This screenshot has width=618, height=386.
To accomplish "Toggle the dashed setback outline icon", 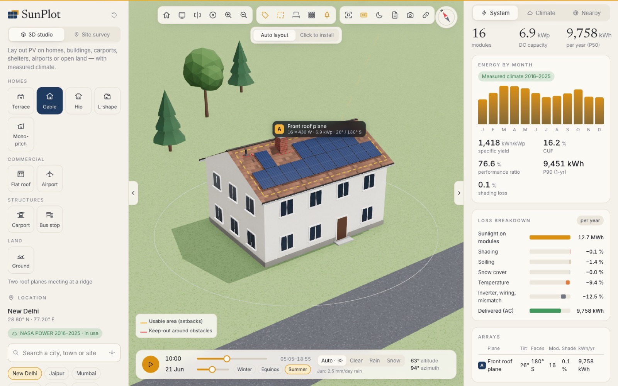I will [x=281, y=15].
